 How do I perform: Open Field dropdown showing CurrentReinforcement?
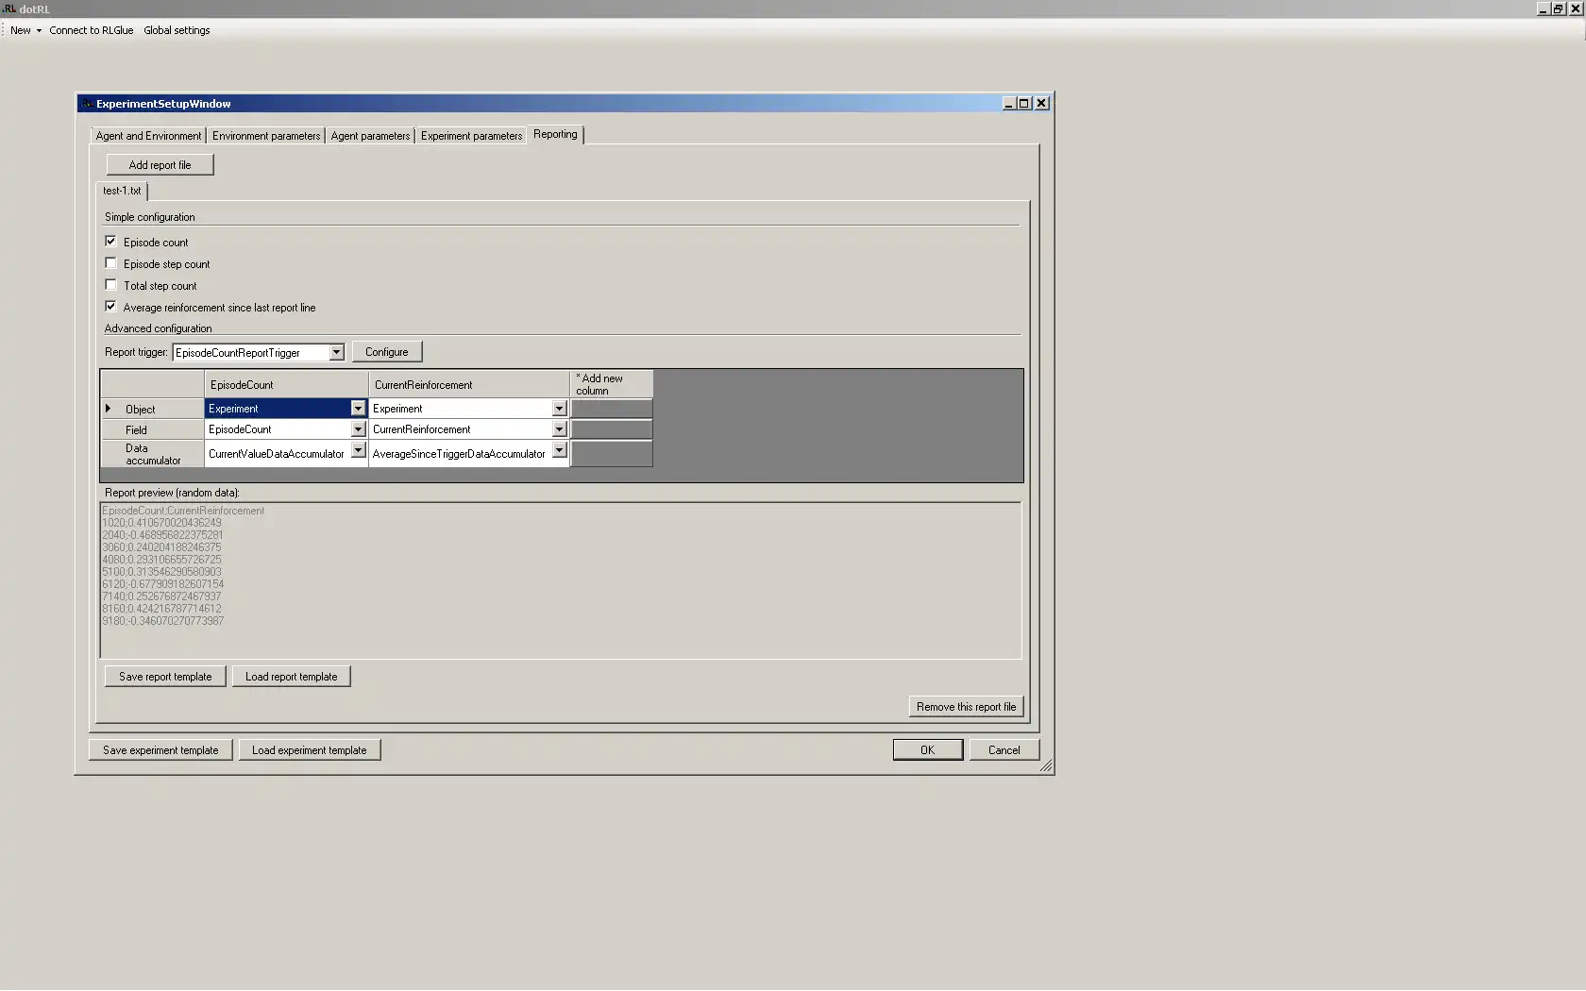pyautogui.click(x=559, y=429)
